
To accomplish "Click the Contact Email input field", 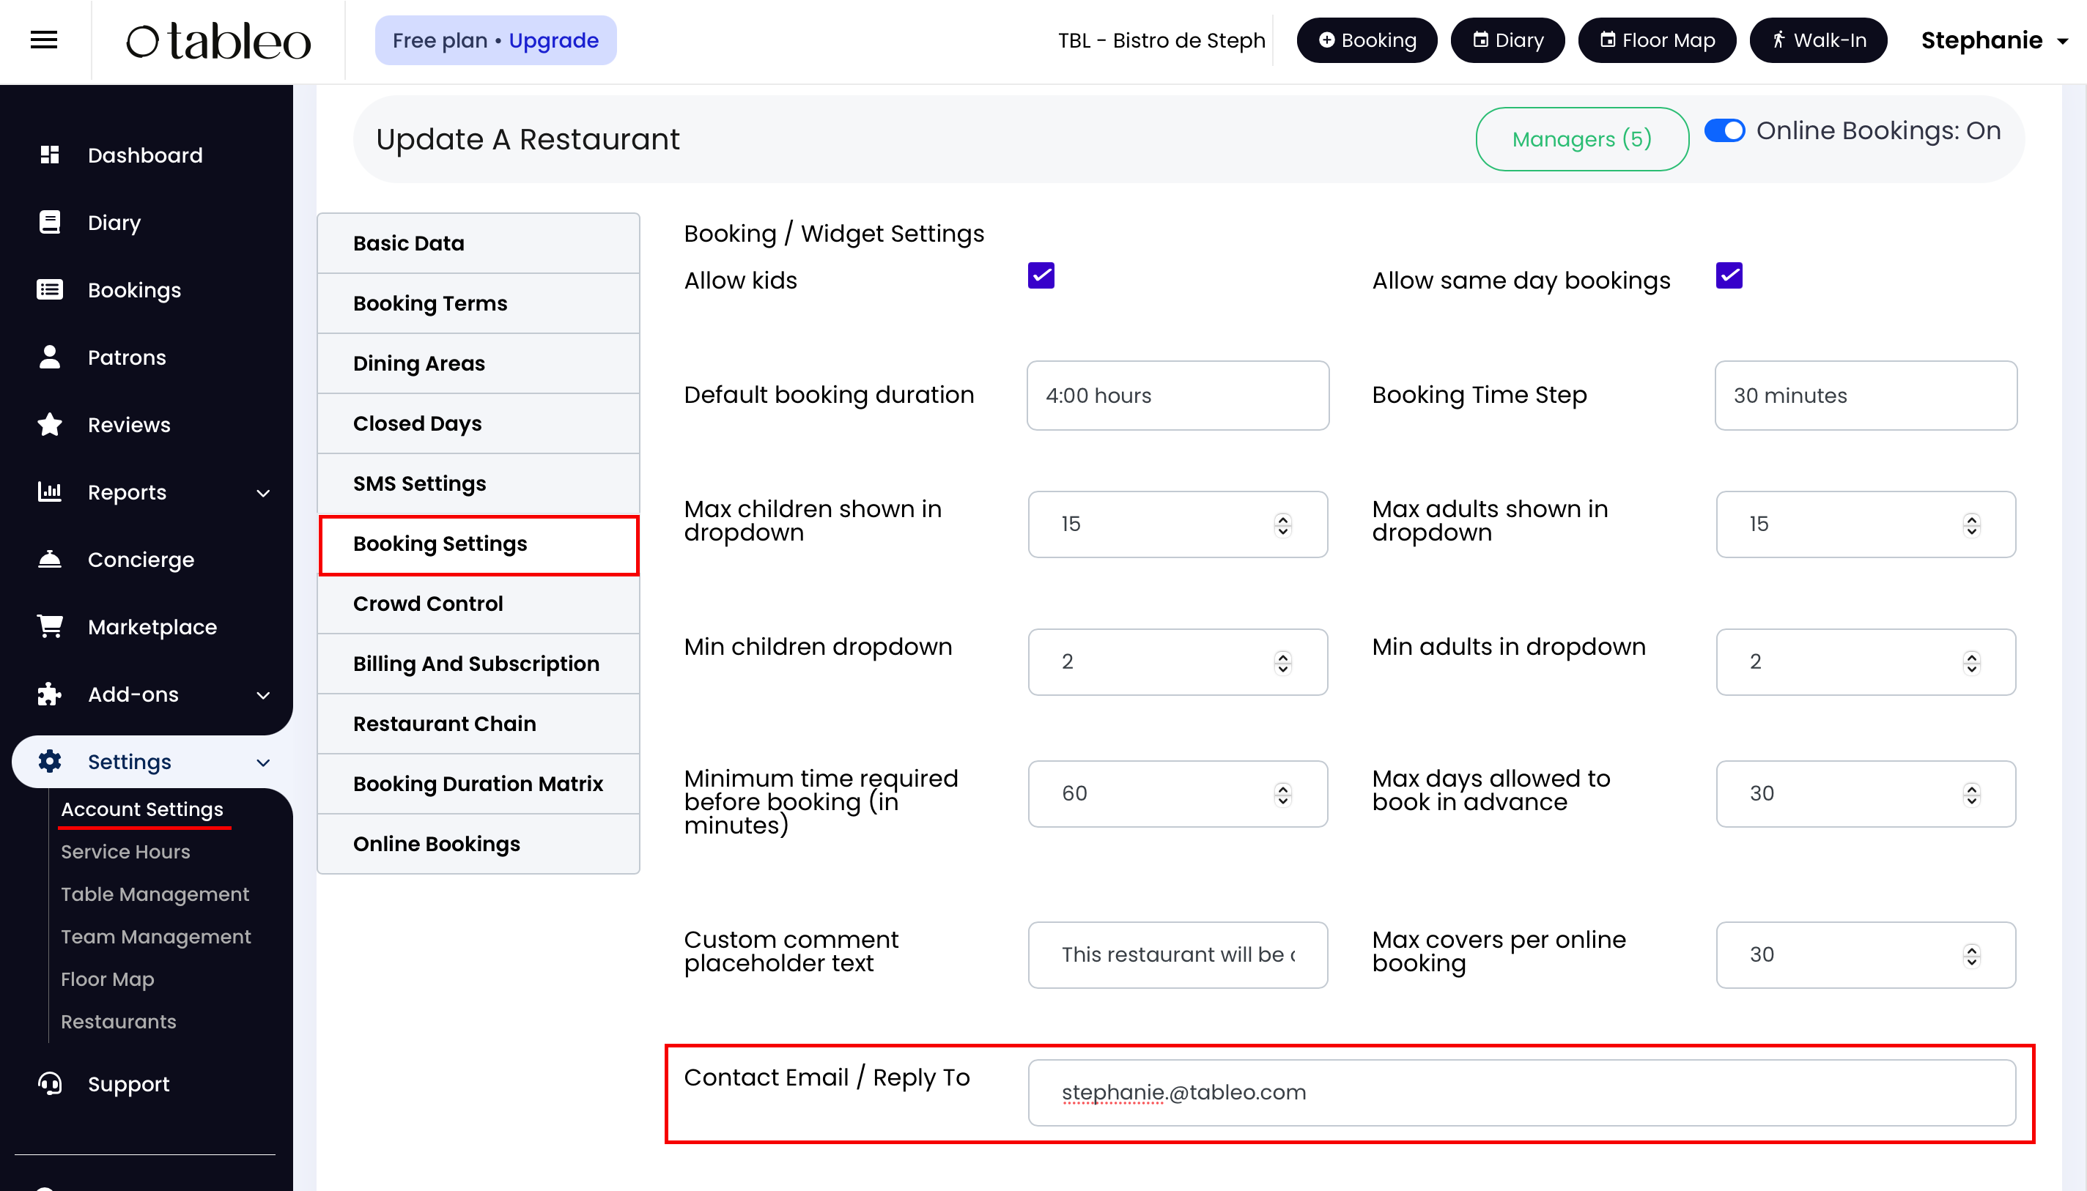I will point(1521,1092).
